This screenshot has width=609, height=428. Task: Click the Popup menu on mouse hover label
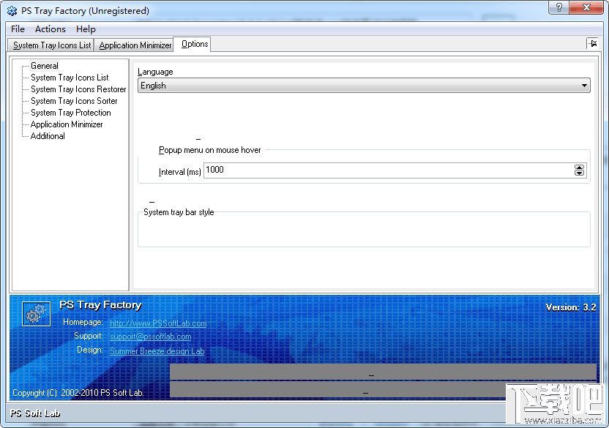[210, 150]
